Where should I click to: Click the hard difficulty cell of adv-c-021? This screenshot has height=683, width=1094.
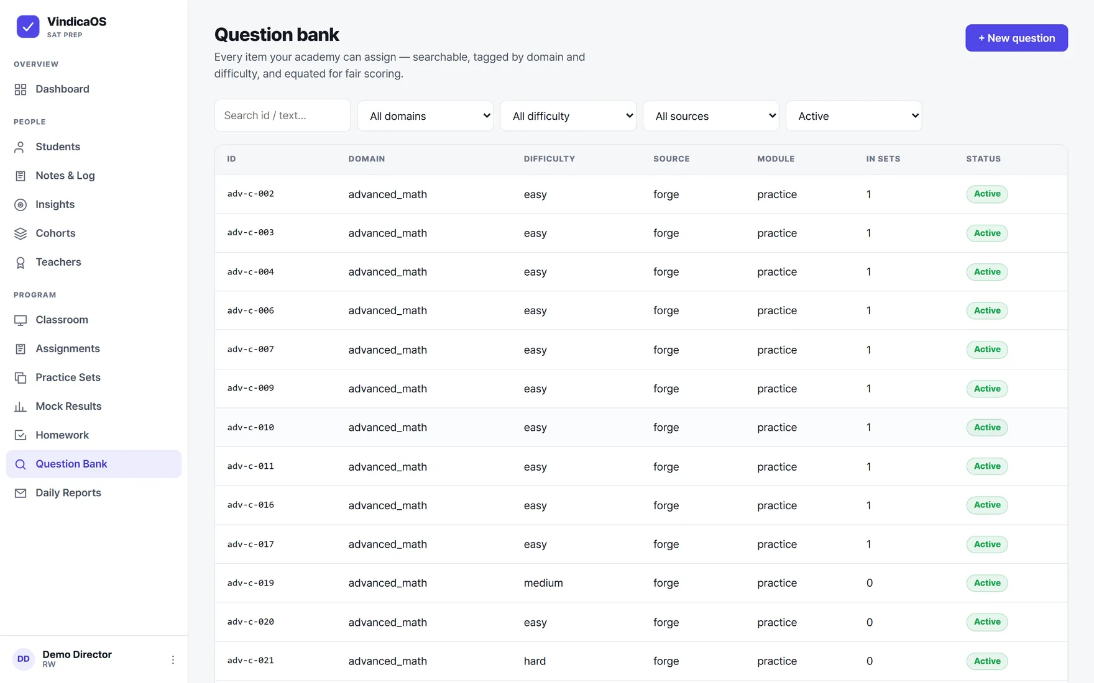tap(535, 661)
